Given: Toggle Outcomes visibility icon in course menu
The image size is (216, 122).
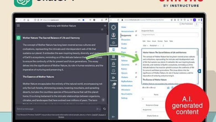Looking at the screenshot, I should coord(136,65).
